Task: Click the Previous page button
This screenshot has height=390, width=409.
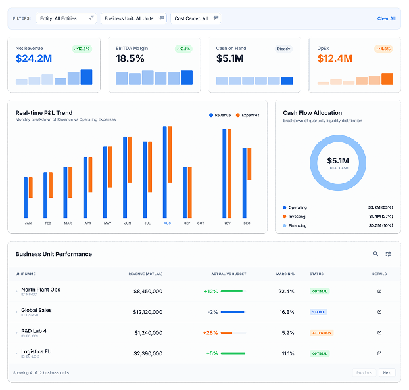Action: pyautogui.click(x=364, y=372)
